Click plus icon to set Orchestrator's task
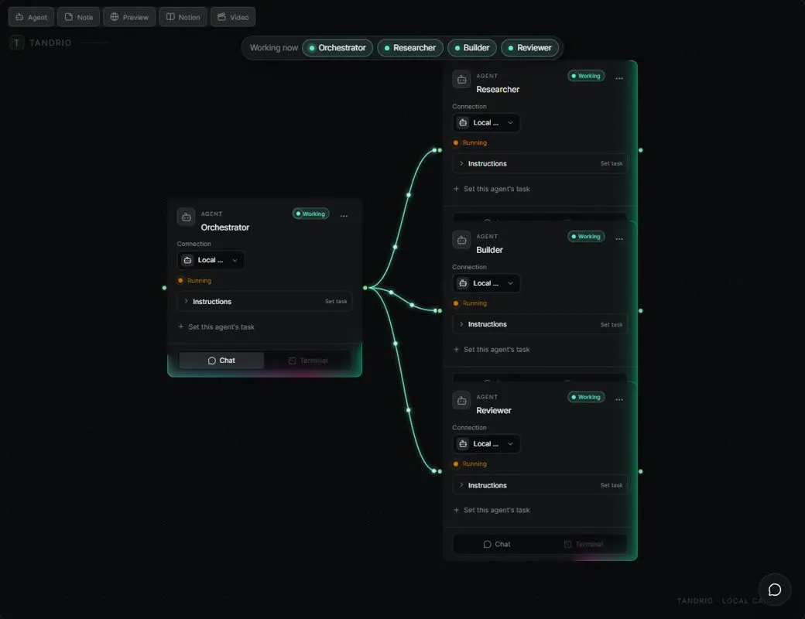 click(x=180, y=327)
